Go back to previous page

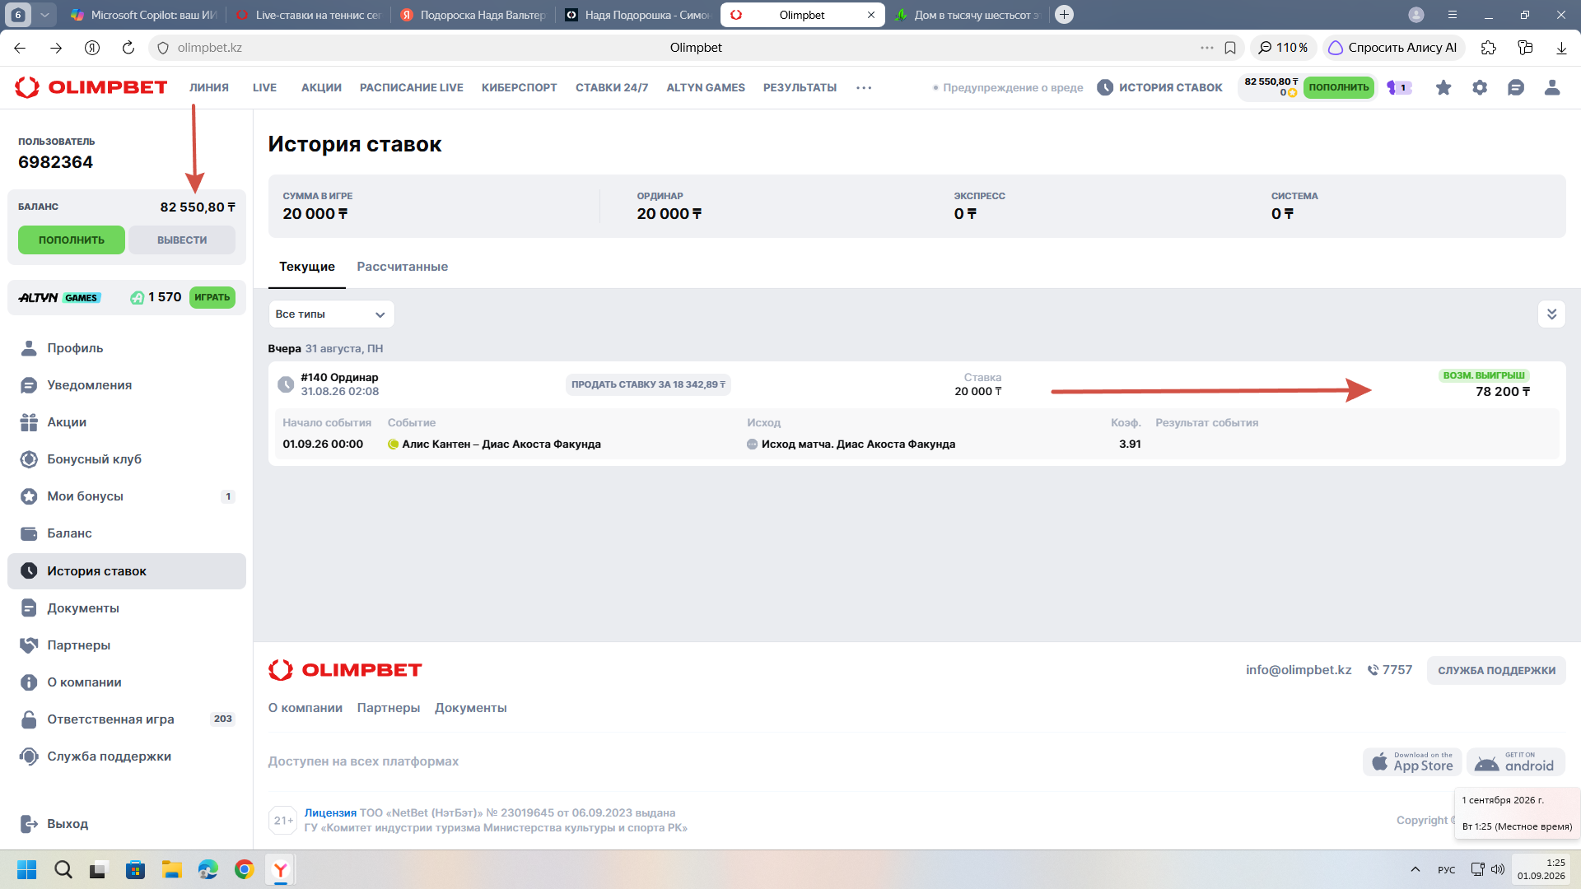pyautogui.click(x=20, y=48)
